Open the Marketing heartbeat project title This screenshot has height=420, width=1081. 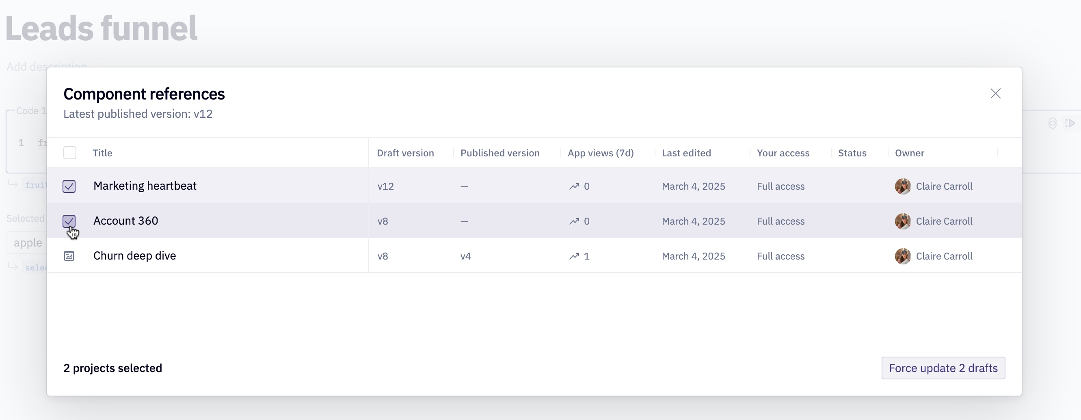[x=145, y=186]
